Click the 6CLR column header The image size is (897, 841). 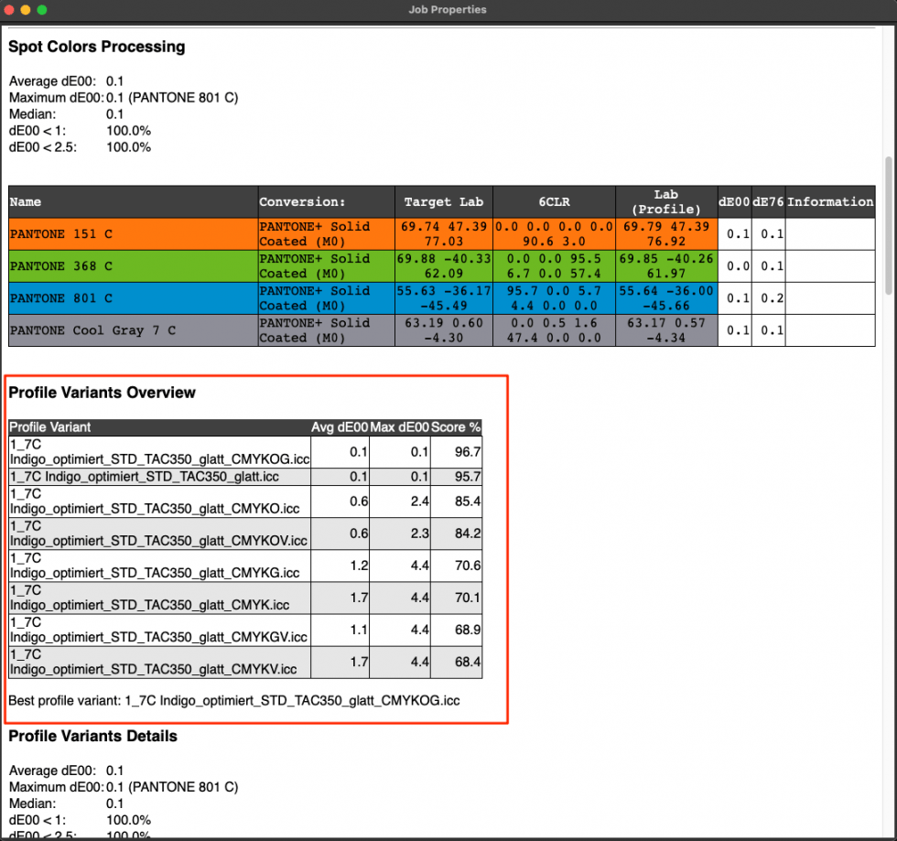[x=554, y=201]
